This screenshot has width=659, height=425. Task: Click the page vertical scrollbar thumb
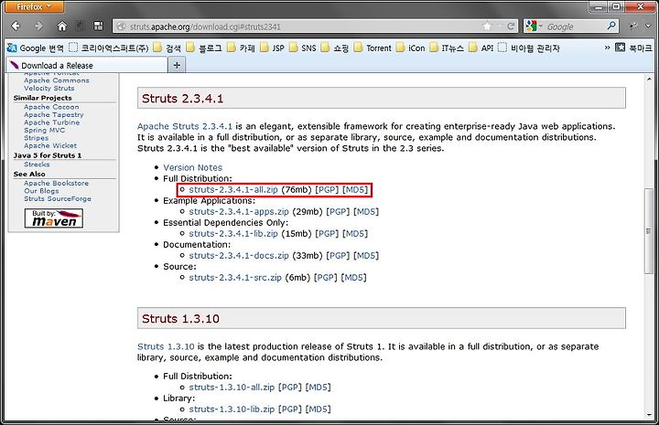[649, 231]
